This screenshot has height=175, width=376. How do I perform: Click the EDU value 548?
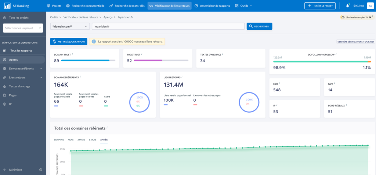277,90
